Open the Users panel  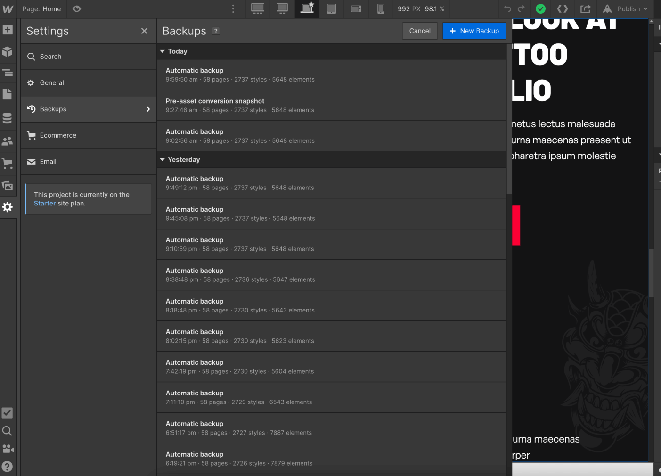pyautogui.click(x=8, y=140)
